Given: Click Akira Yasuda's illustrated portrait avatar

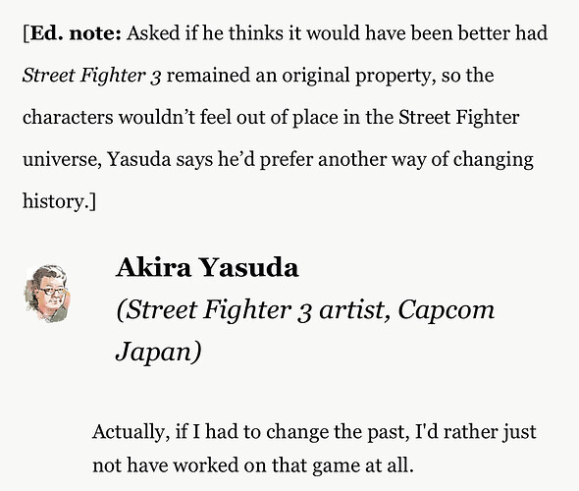Looking at the screenshot, I should pos(47,294).
